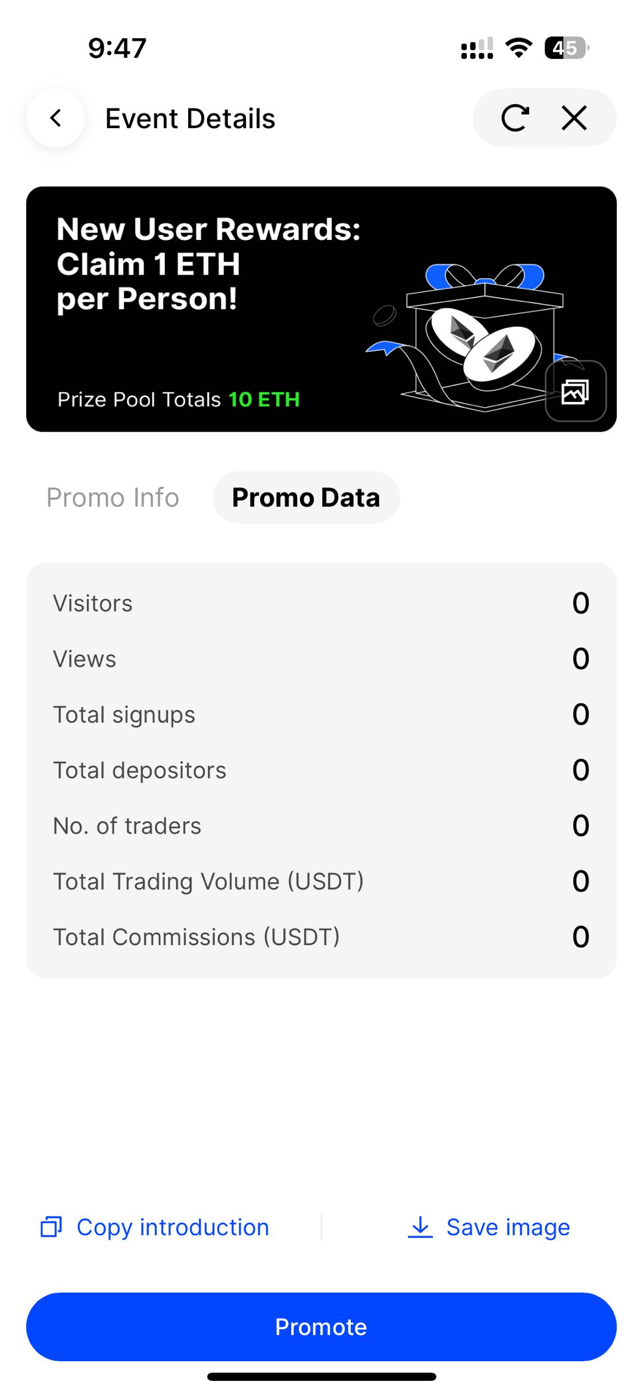
Task: Refresh the Event Details page
Action: click(515, 118)
